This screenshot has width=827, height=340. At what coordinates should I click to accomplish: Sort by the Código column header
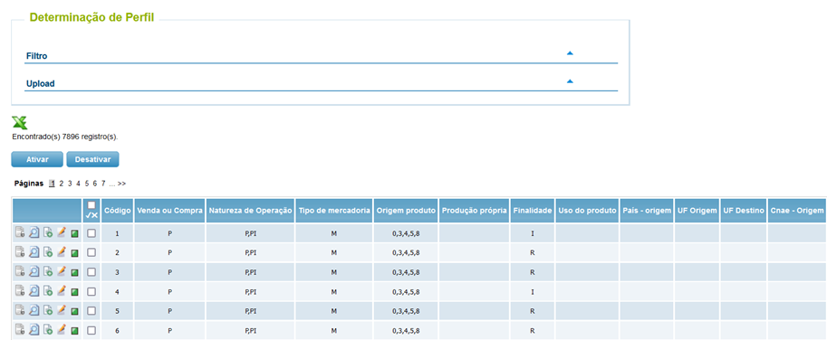coord(117,211)
